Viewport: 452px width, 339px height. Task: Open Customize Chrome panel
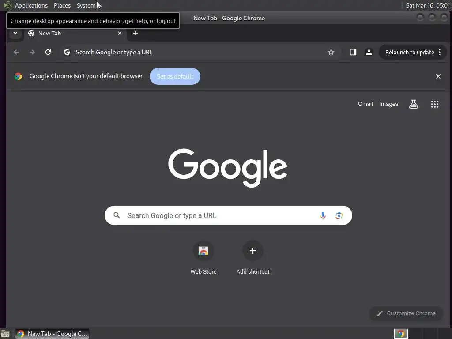[x=406, y=313]
